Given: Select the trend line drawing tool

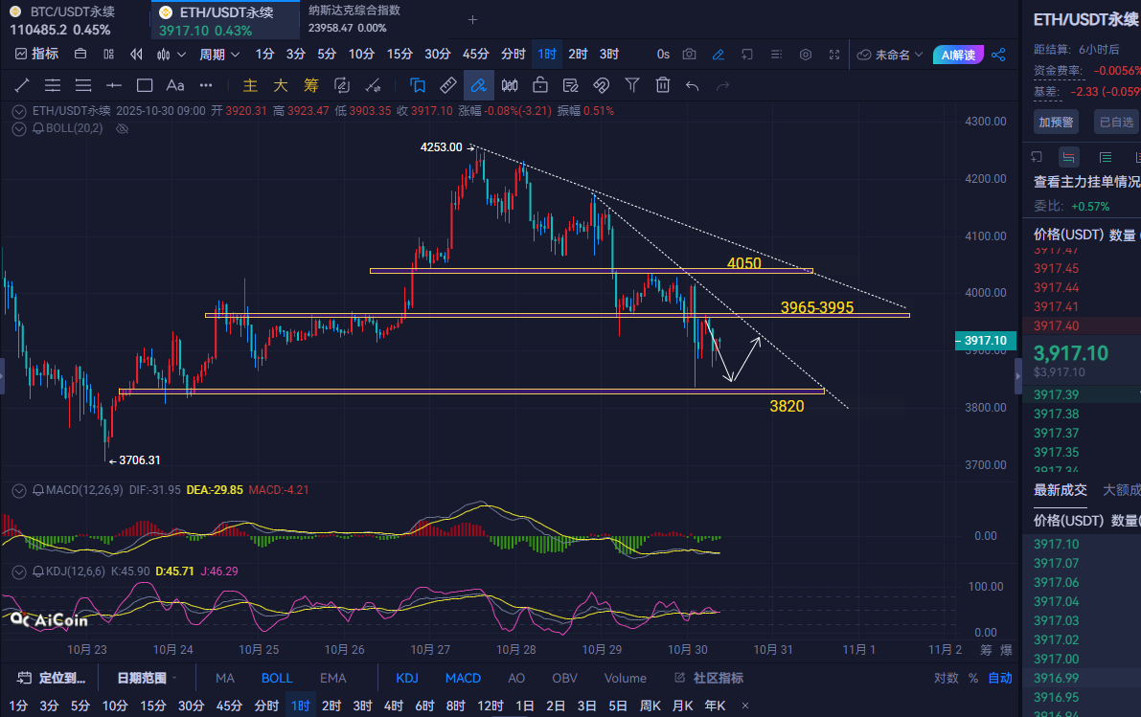Looking at the screenshot, I should (x=22, y=85).
